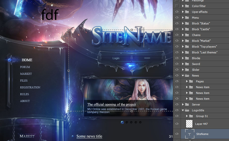Image resolution: width=229 pixels, height=141 pixels.
Task: Expand the Block "Top players" group
Action: (183, 47)
